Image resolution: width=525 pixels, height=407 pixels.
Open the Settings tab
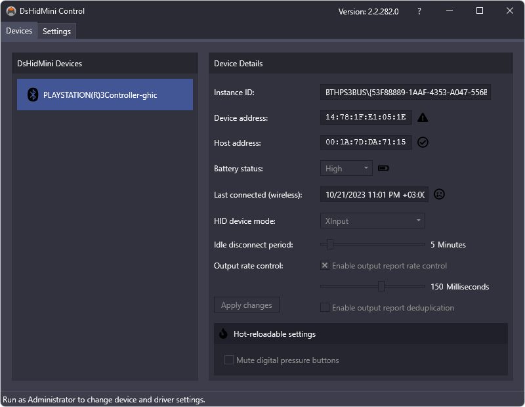[56, 32]
